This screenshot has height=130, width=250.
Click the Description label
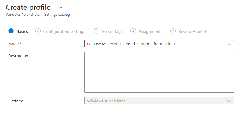18,56
